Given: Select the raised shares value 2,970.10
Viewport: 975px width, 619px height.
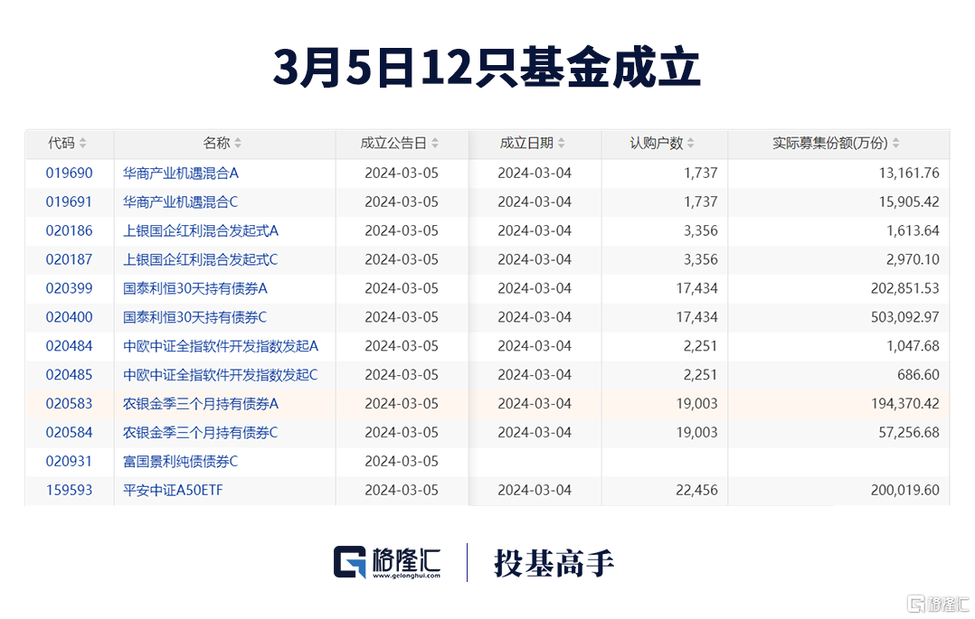Looking at the screenshot, I should click(913, 259).
